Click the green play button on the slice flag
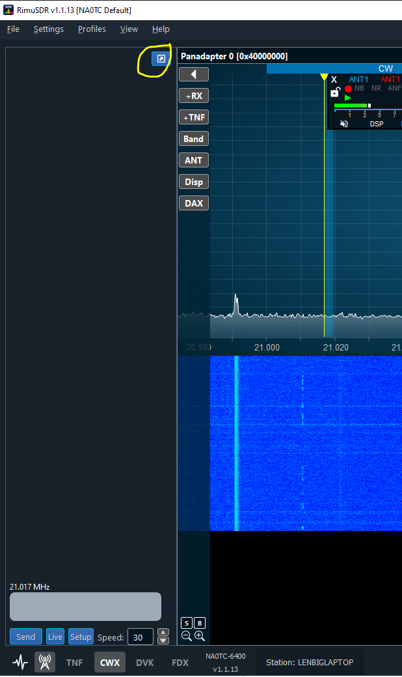Image resolution: width=402 pixels, height=677 pixels. [x=348, y=98]
